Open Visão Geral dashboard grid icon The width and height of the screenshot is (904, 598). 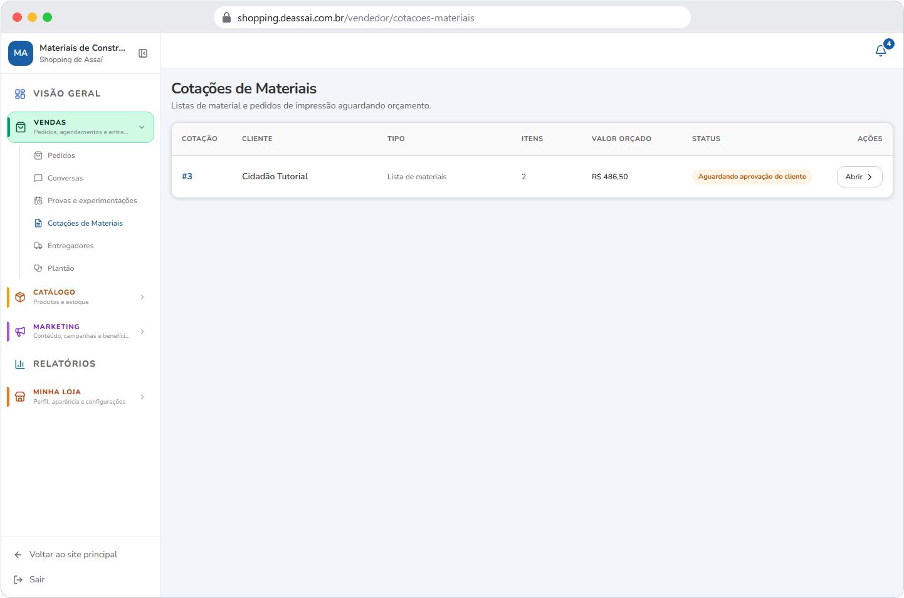[20, 93]
